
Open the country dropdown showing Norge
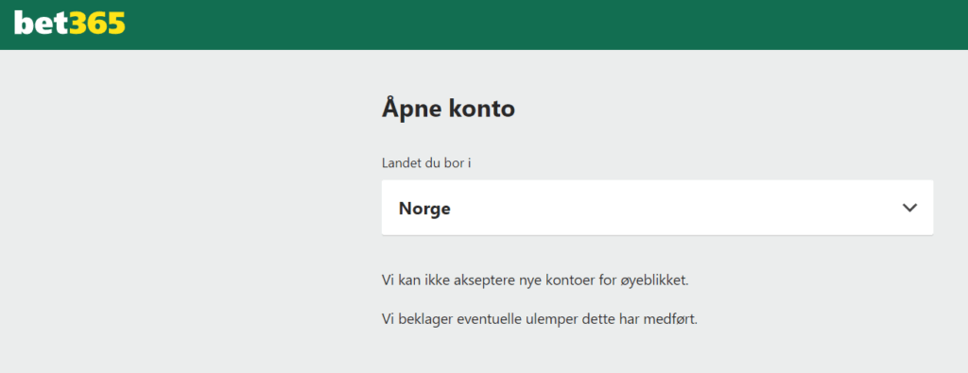coord(657,208)
